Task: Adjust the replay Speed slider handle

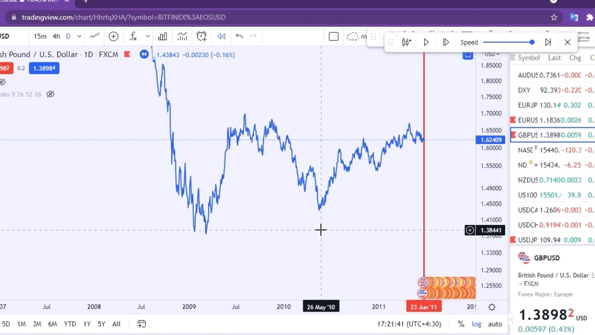Action: [x=532, y=42]
